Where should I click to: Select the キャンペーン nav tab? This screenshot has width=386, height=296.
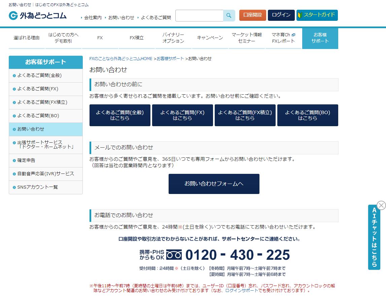210,38
